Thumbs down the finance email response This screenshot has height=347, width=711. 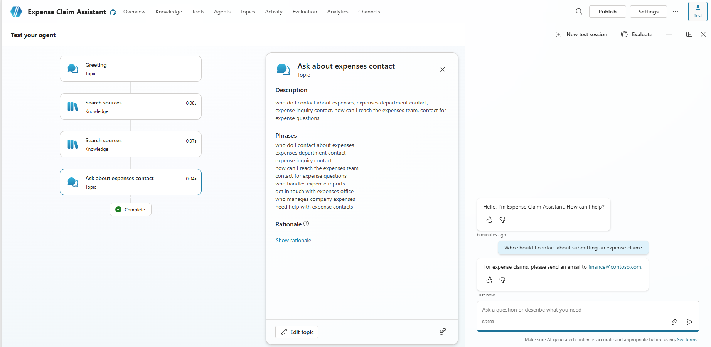[x=502, y=280]
